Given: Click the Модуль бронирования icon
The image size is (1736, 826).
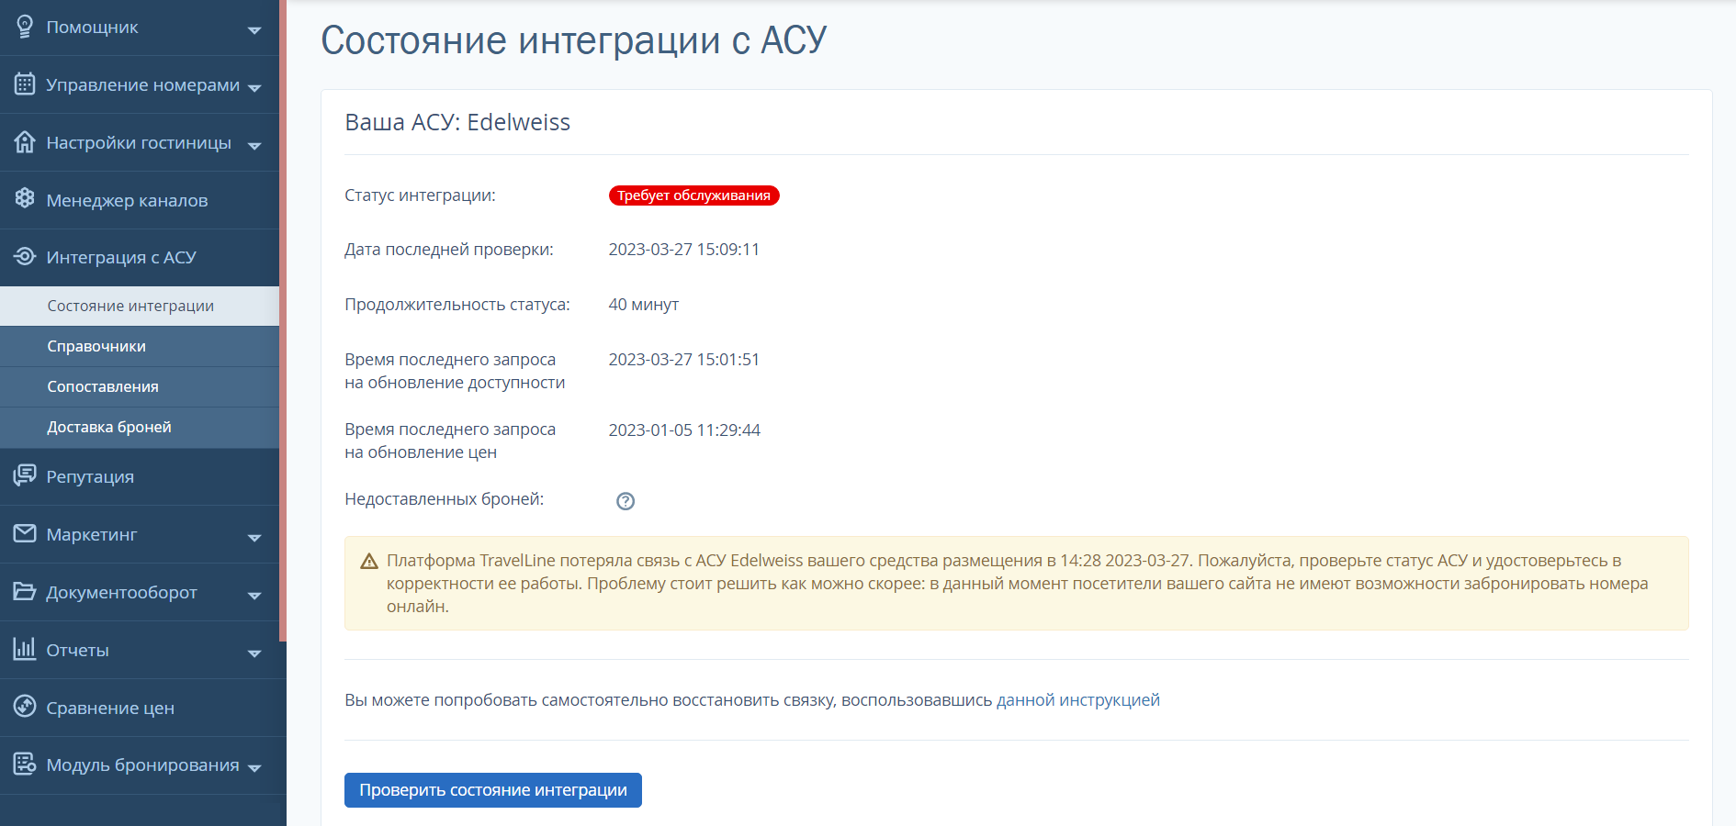Looking at the screenshot, I should pos(25,764).
